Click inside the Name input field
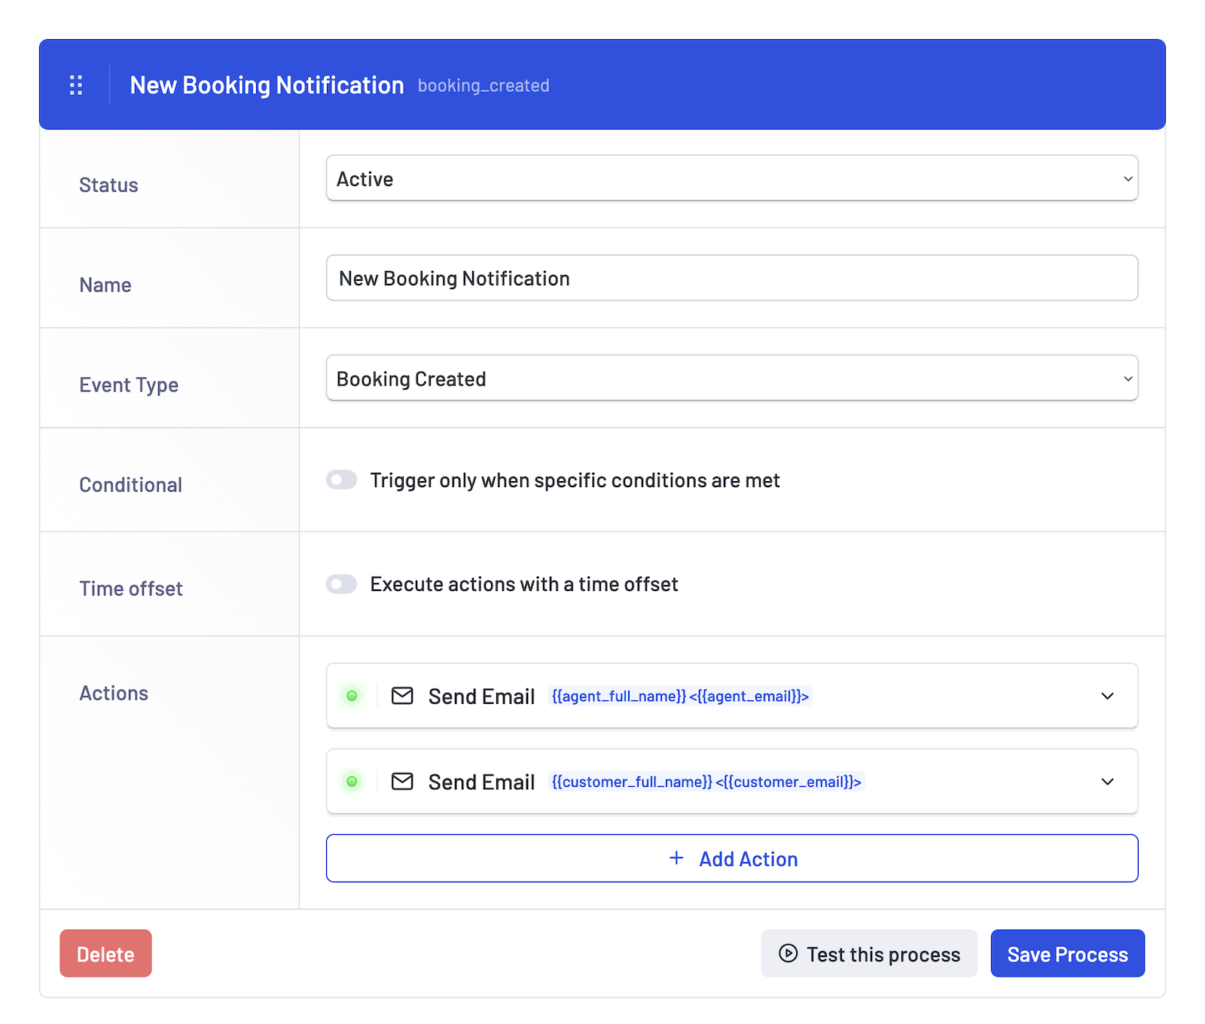 [x=732, y=278]
